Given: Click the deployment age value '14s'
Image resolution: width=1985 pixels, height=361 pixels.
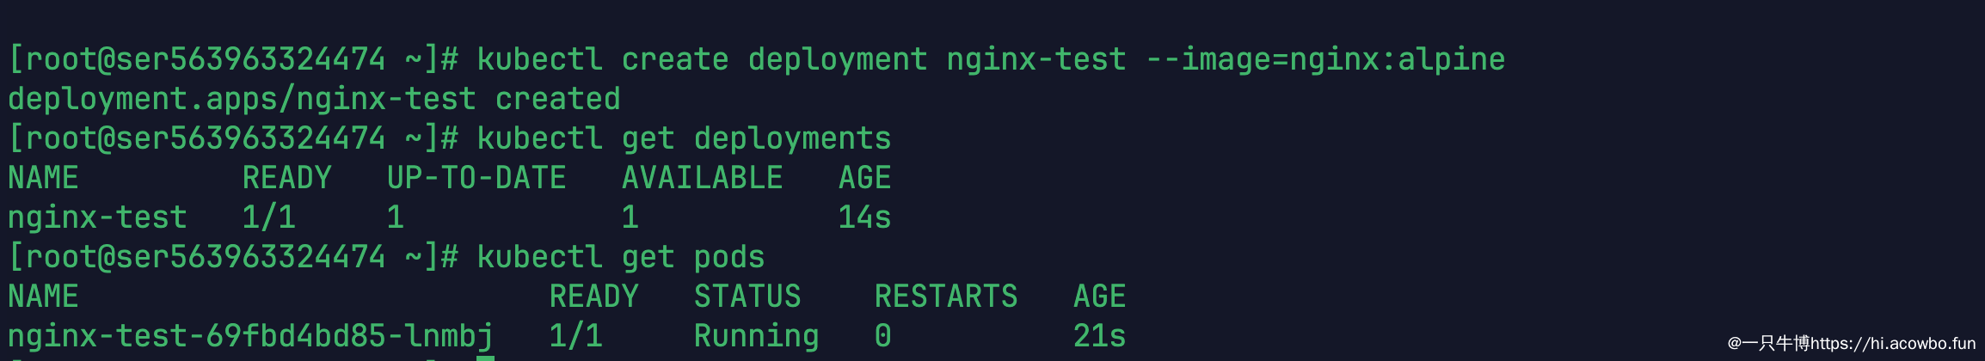Looking at the screenshot, I should click(x=864, y=217).
